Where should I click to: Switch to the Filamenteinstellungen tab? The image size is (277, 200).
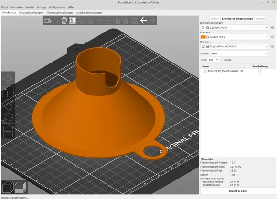point(60,13)
